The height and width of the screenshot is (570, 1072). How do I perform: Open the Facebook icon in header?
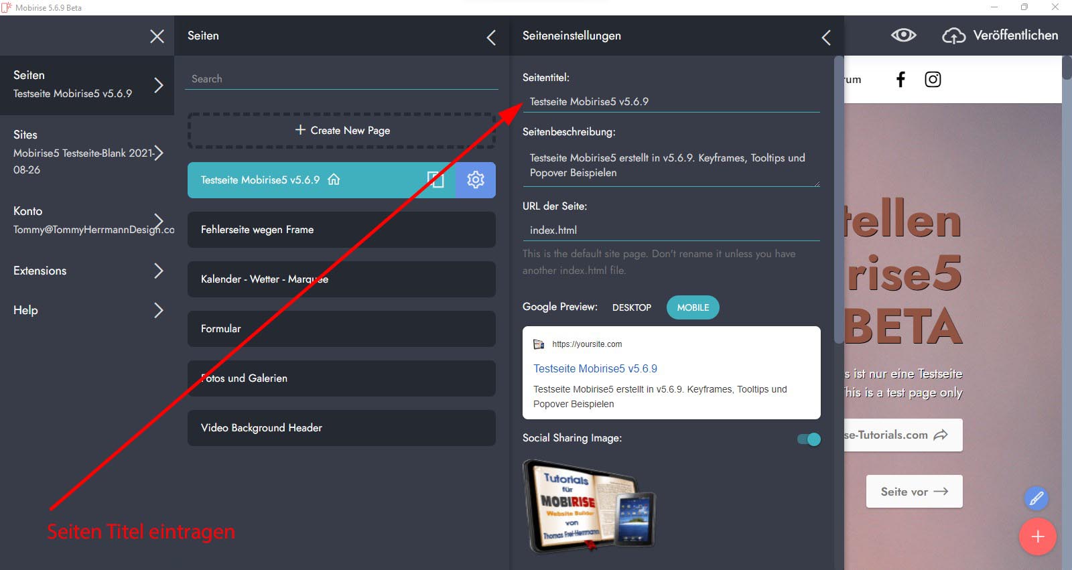coord(900,80)
